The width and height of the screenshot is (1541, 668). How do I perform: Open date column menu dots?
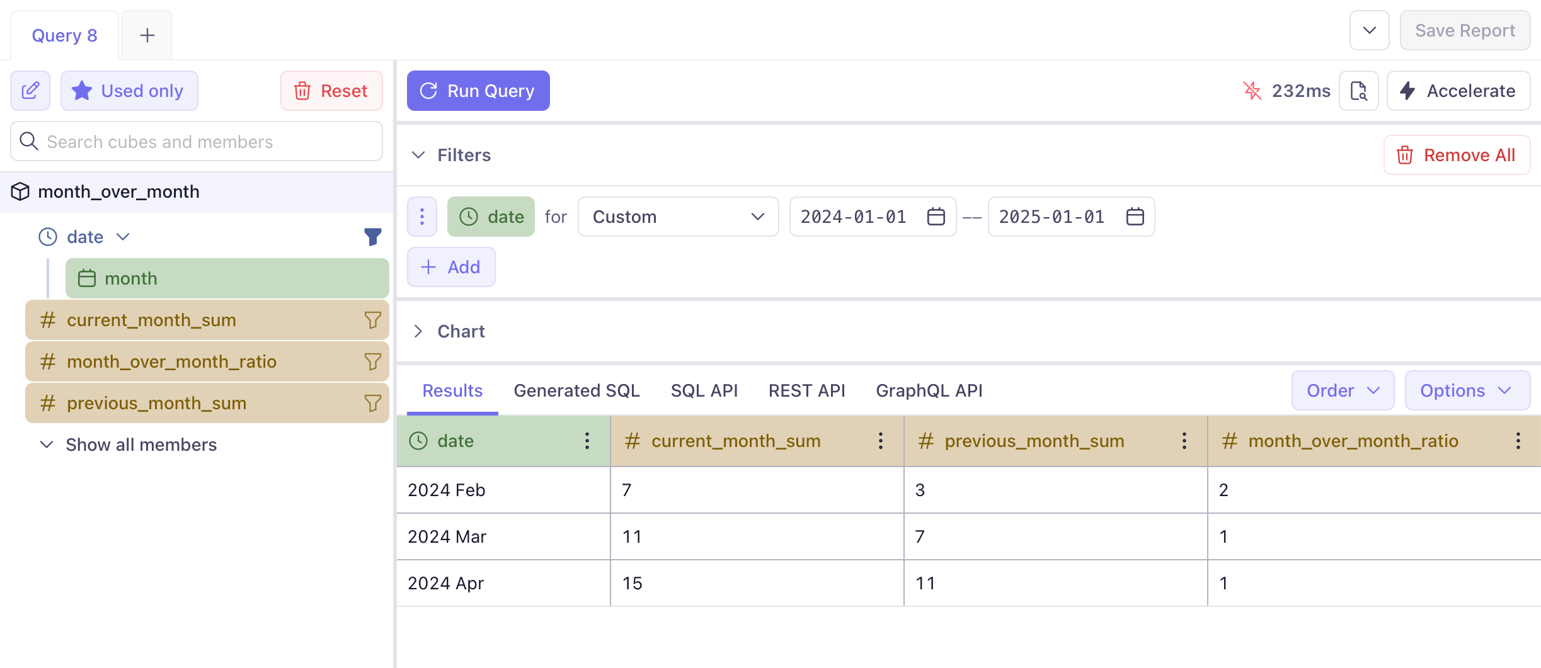point(587,441)
